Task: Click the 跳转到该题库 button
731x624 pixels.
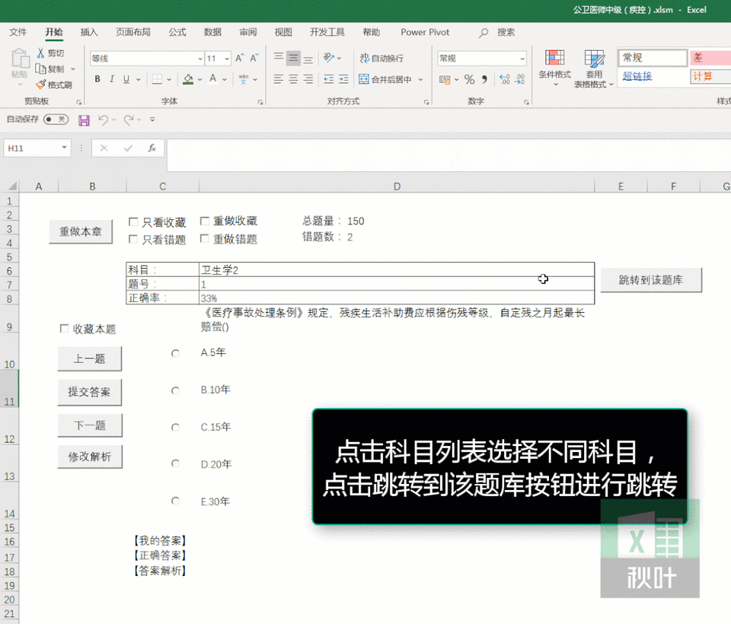Action: [x=651, y=280]
